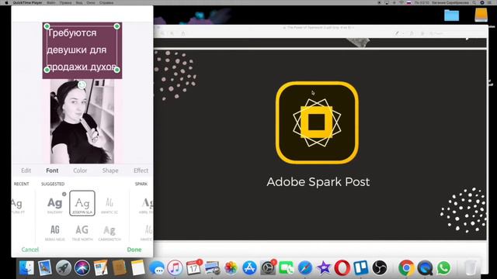Open the brown Contacts book icon
Screen dimensions: 497x279
120,268
